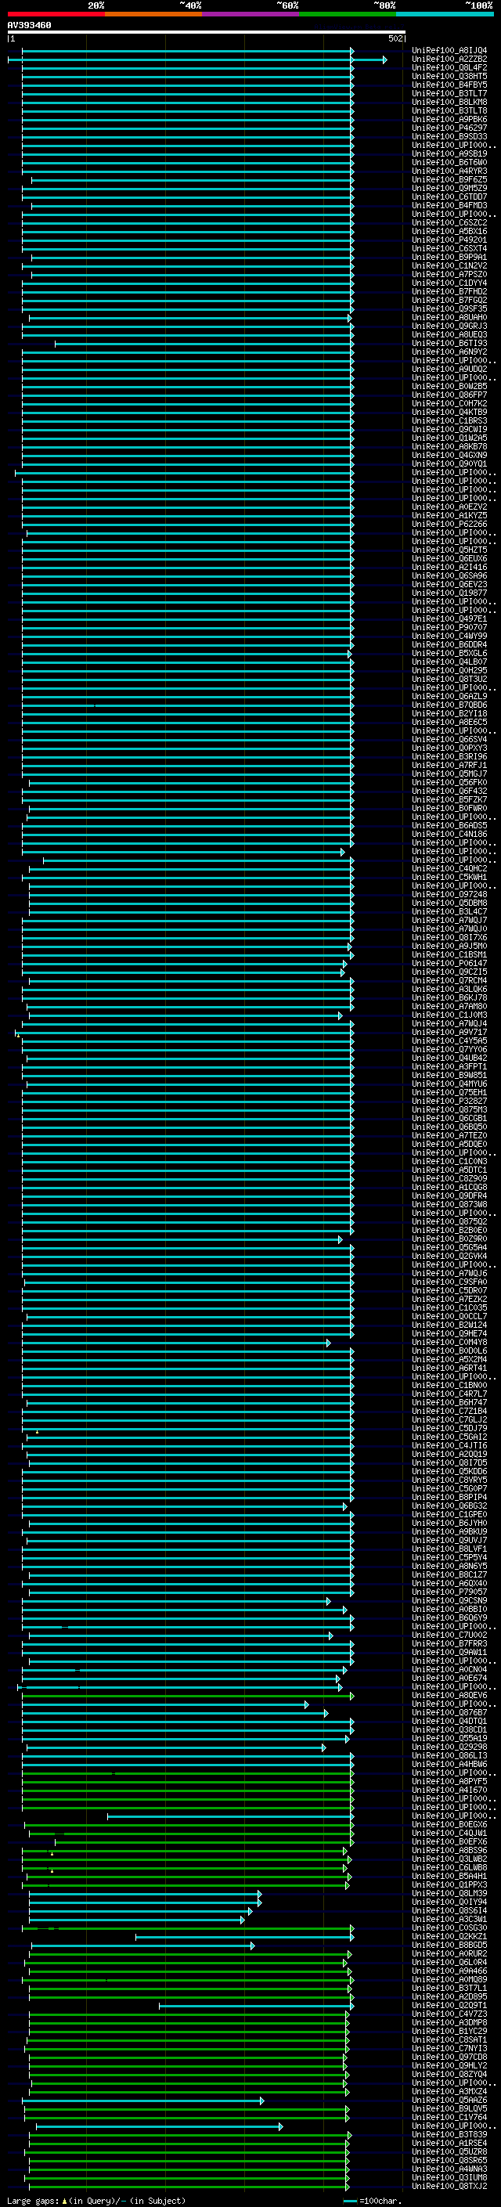
Task: Select the UniRef100_B6T6W0 label
Action: tap(449, 163)
